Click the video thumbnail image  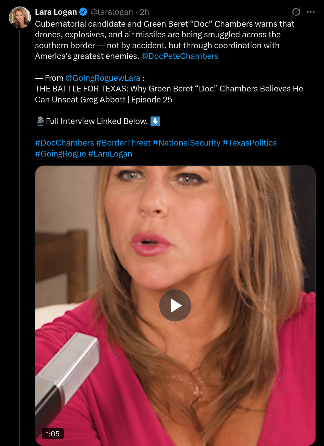pos(175,306)
